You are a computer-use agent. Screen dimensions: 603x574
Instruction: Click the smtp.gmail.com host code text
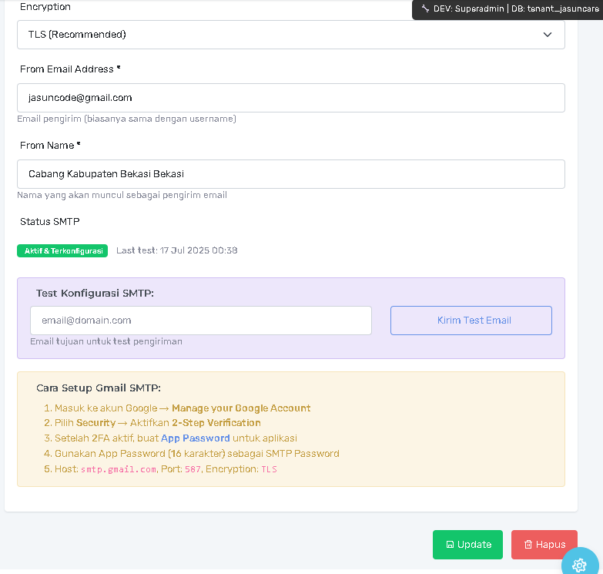point(119,469)
